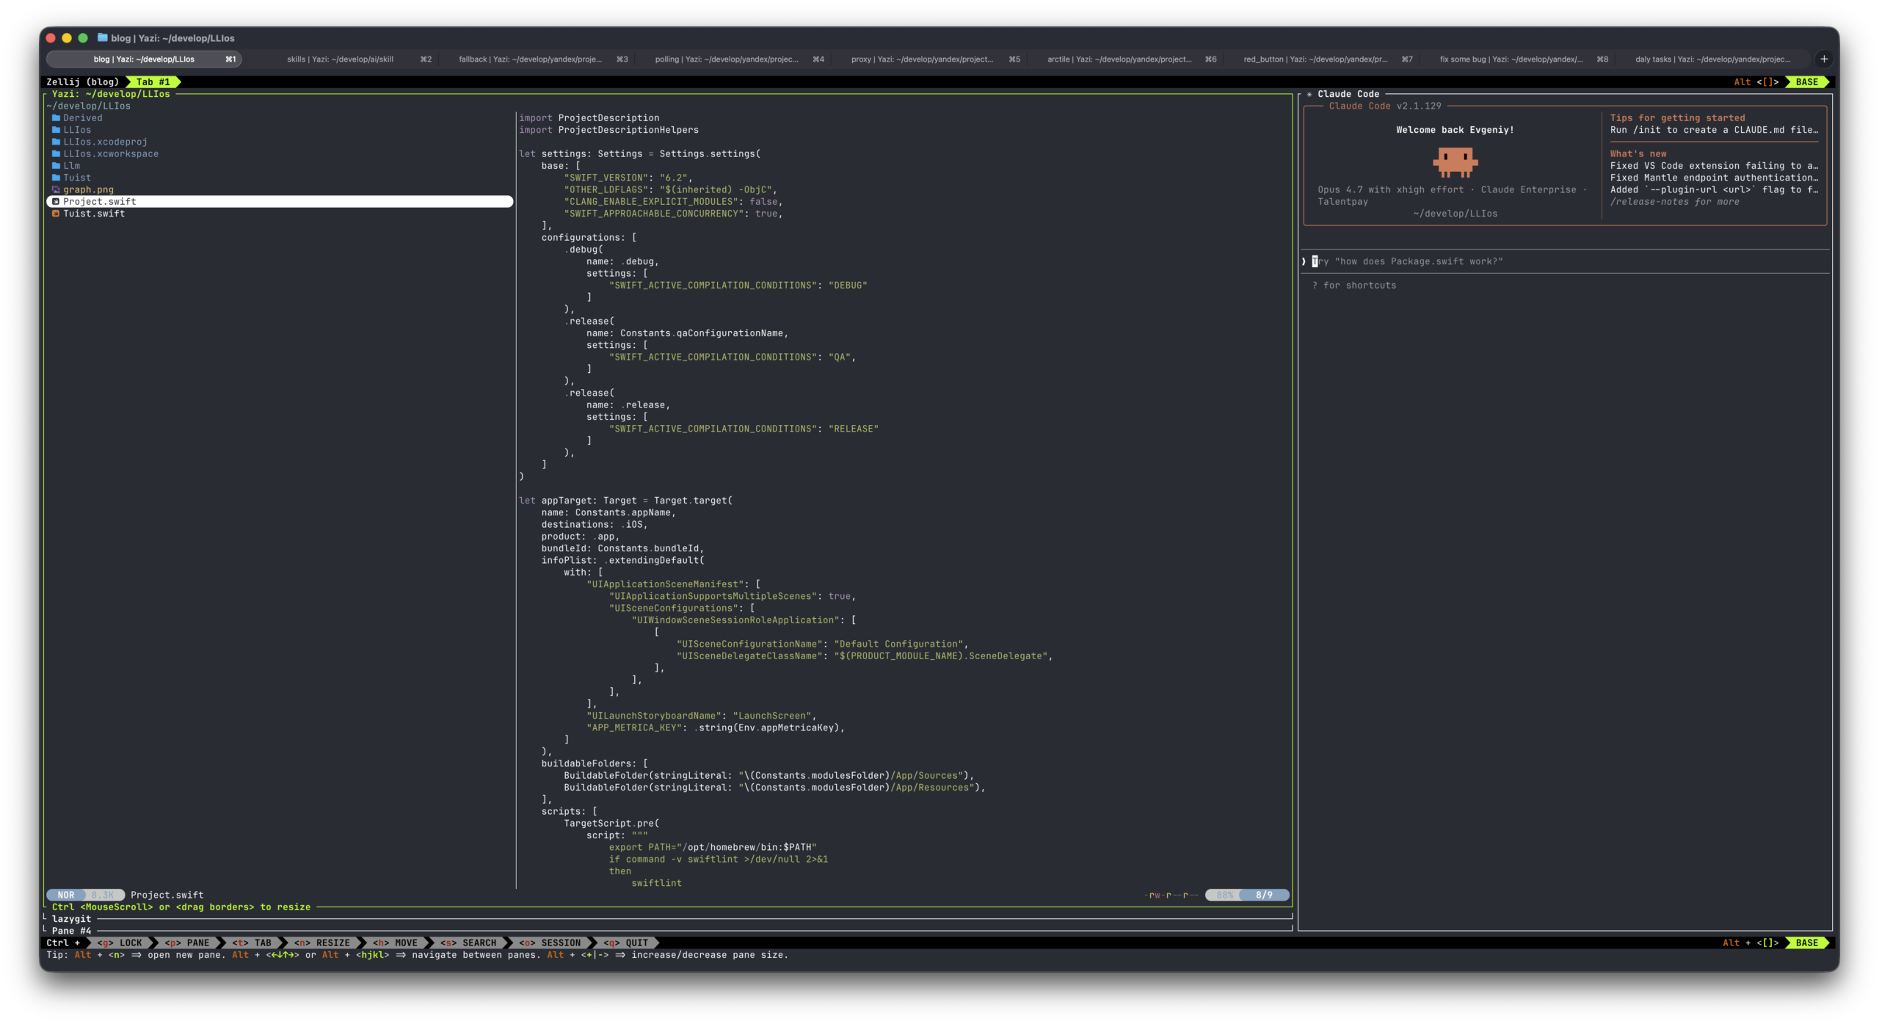
Task: Open the Derived folder icon
Action: (x=56, y=118)
